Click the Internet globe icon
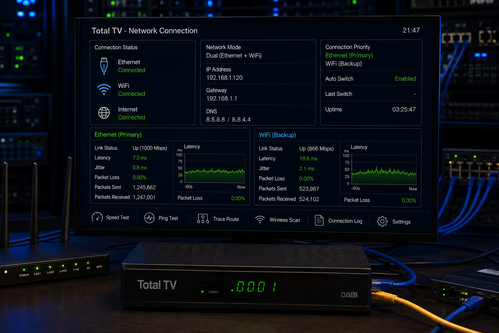This screenshot has width=499, height=333. 104,113
